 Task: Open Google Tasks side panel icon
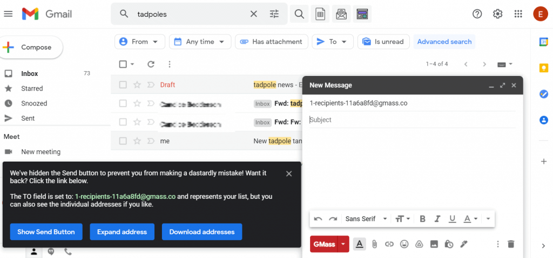(543, 94)
